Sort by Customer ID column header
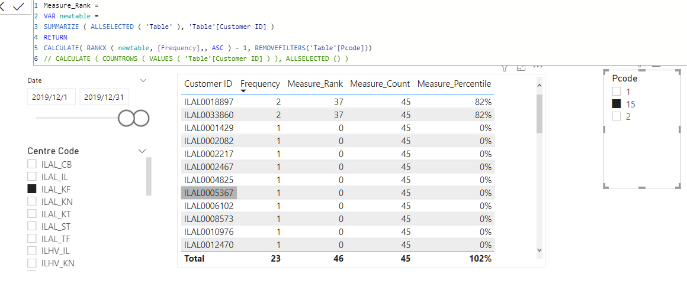The width and height of the screenshot is (687, 287). click(x=208, y=84)
